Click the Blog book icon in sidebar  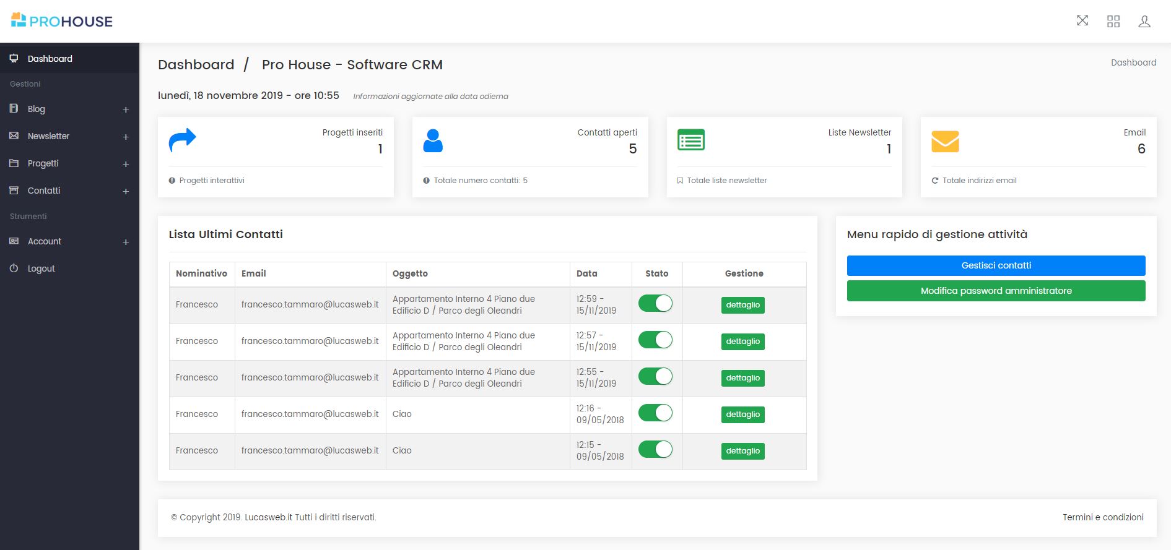click(14, 108)
